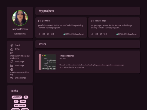Click the post description about the container code
This screenshot has width=147, height=110.
(92, 65)
